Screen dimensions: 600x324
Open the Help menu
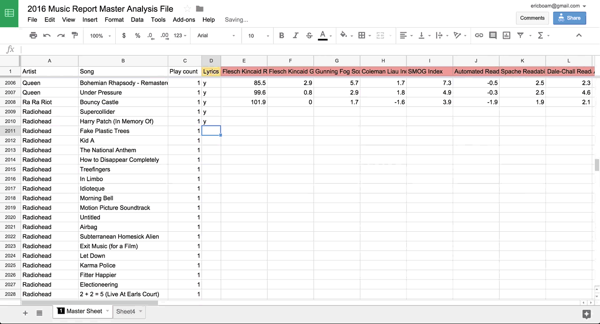click(209, 20)
